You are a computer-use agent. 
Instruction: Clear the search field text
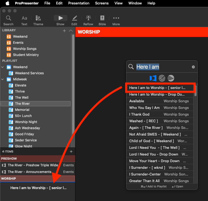pyautogui.click(x=193, y=67)
